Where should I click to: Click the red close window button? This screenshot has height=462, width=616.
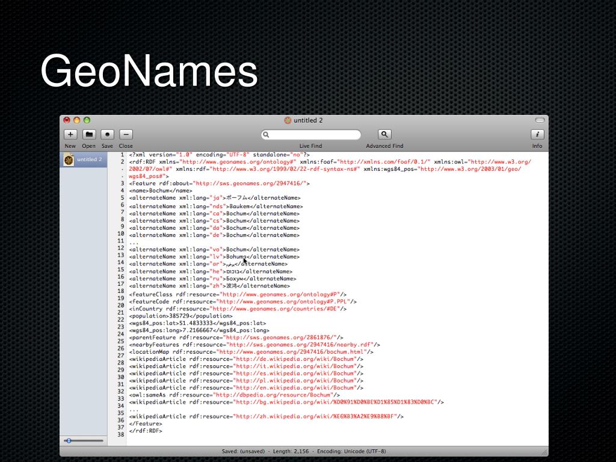point(67,120)
